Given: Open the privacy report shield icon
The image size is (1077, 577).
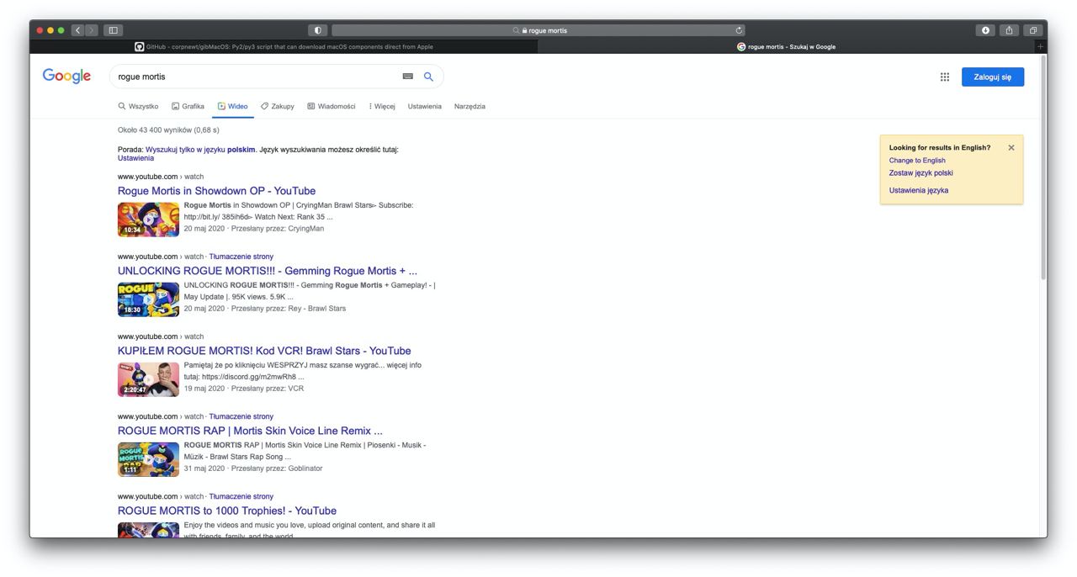Looking at the screenshot, I should tap(317, 30).
